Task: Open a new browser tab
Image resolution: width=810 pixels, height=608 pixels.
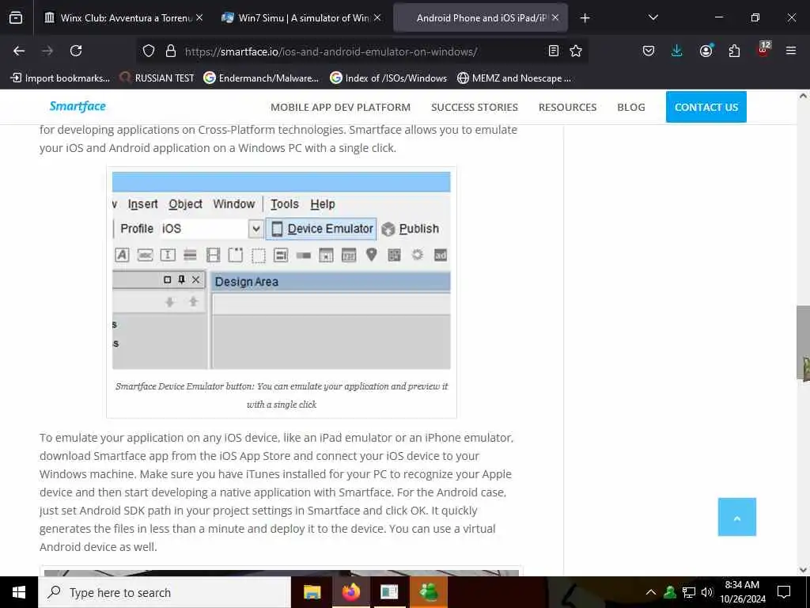Action: tap(585, 18)
